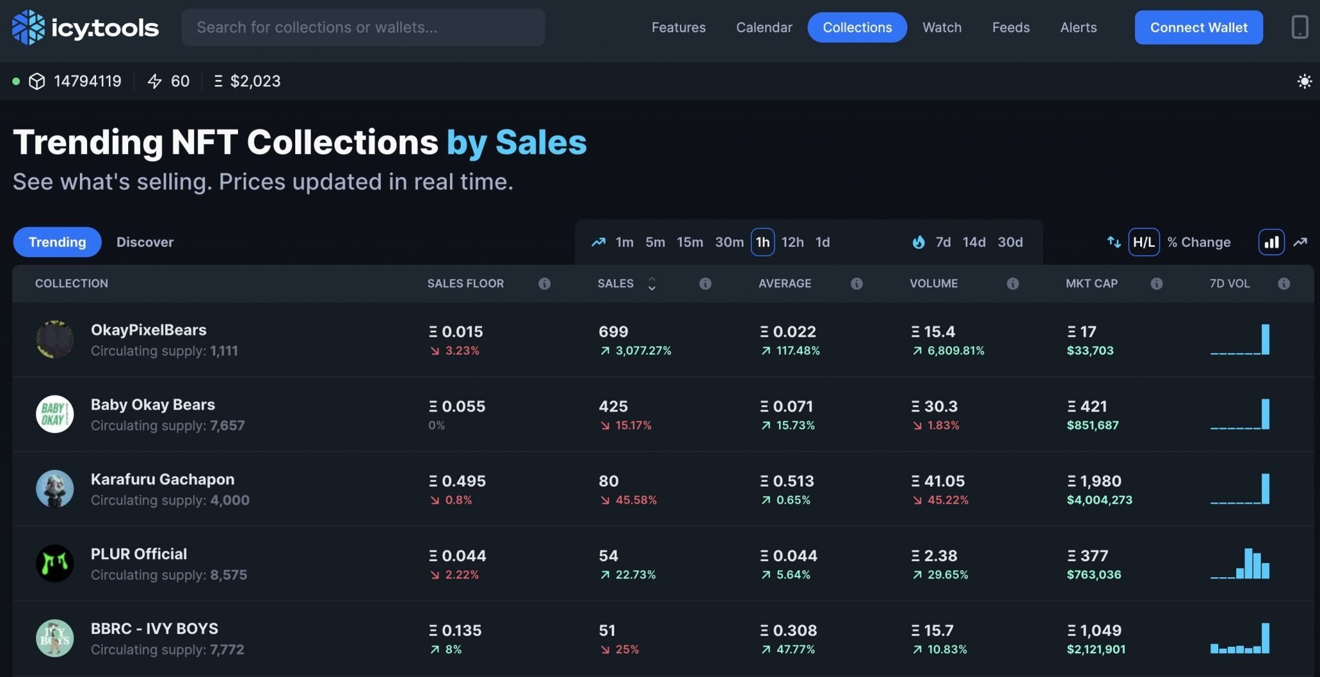Click the flame hot-period icon
This screenshot has height=677, width=1320.
click(918, 242)
